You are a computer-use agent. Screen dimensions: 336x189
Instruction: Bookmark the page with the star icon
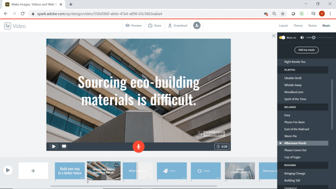click(x=282, y=14)
